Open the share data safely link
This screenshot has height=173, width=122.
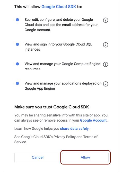click(x=74, y=129)
